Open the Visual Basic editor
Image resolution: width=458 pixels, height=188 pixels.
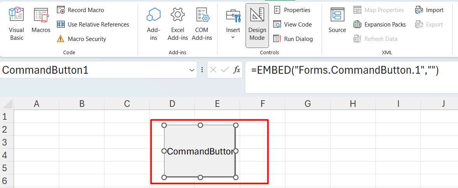pos(16,24)
